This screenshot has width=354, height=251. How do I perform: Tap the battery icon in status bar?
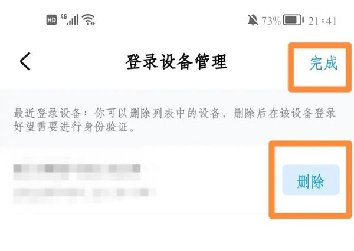pyautogui.click(x=293, y=20)
